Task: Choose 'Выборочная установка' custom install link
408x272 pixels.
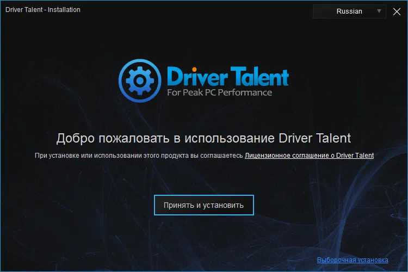Action: pos(353,260)
